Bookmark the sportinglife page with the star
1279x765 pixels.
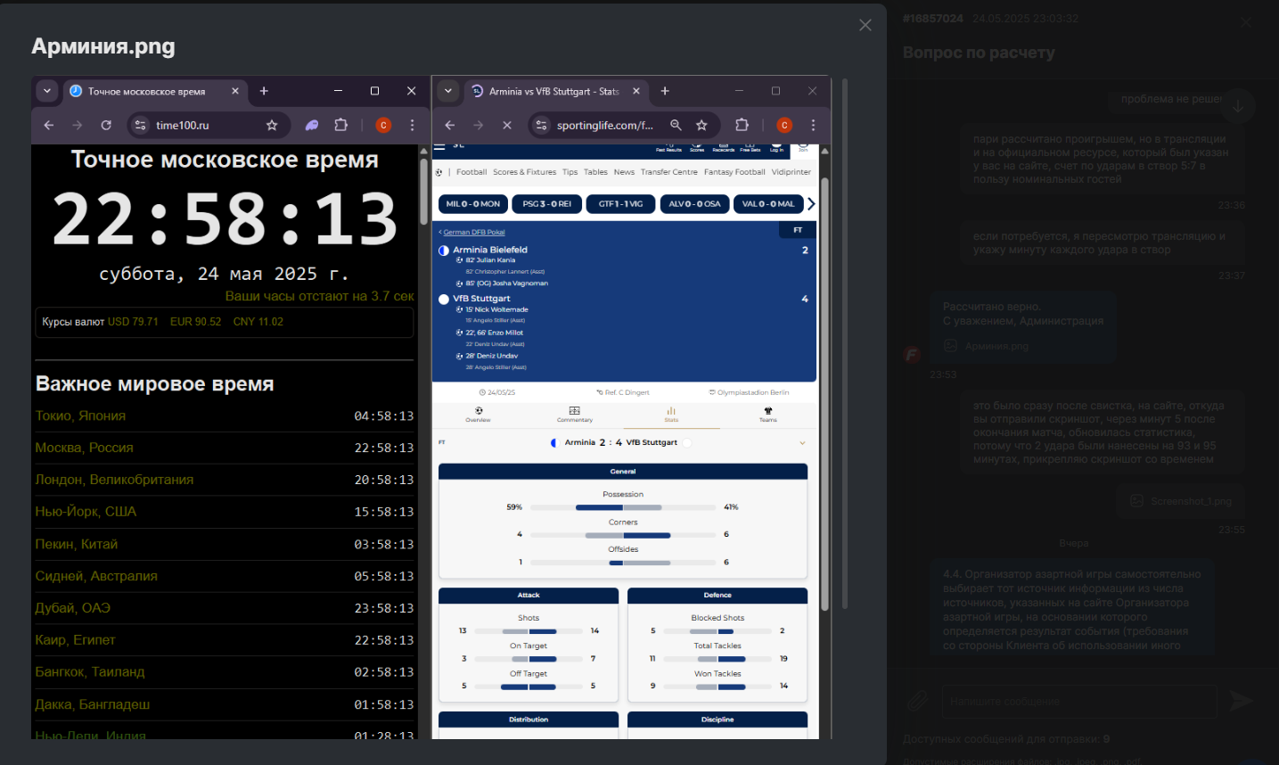[x=701, y=126]
